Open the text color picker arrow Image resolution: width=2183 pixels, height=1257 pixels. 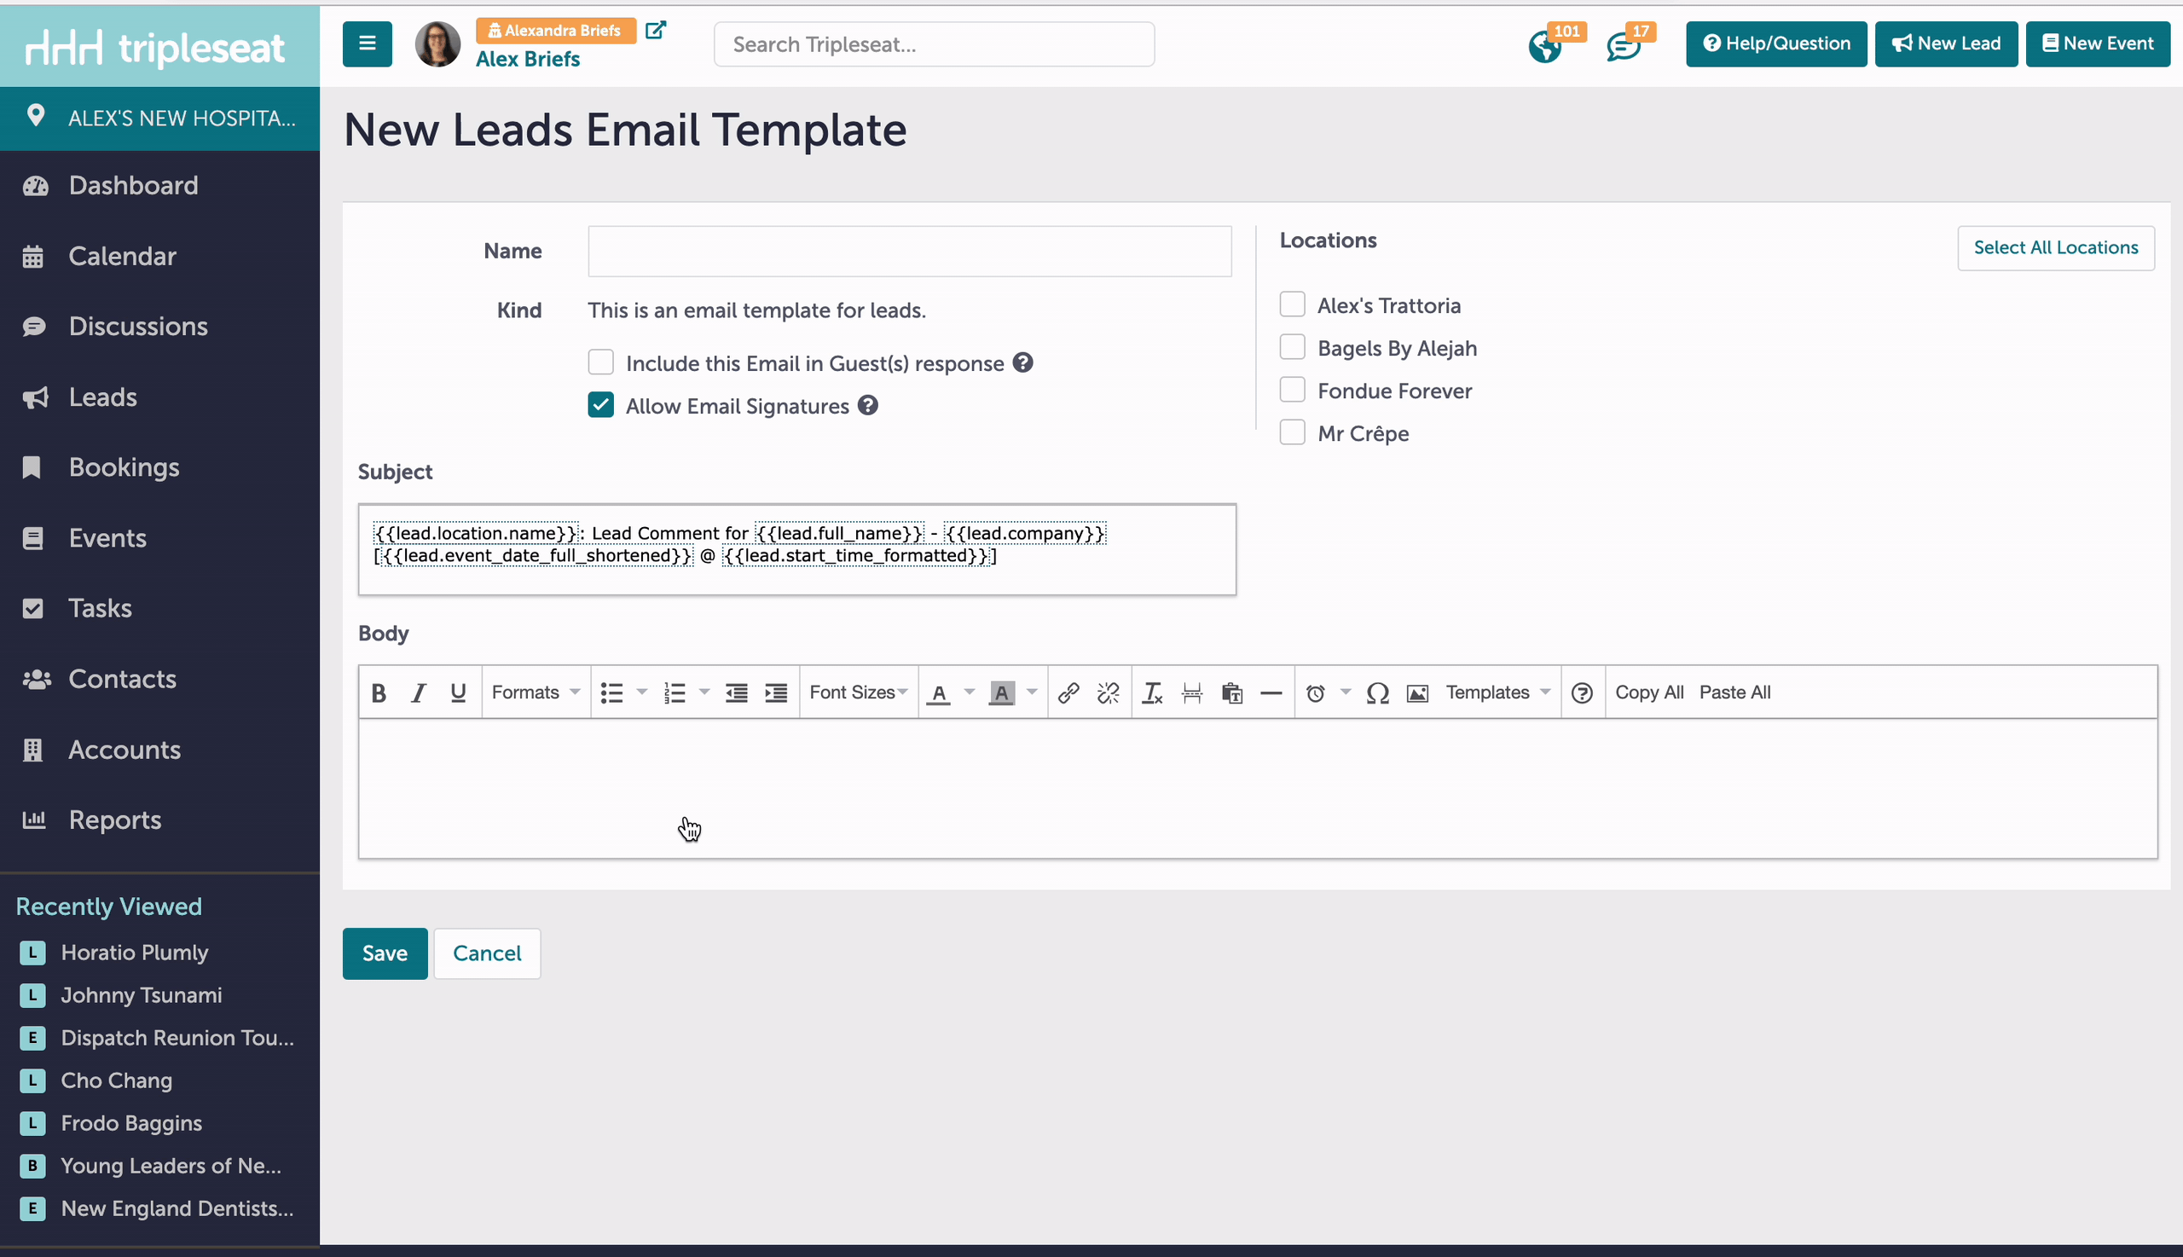coord(970,692)
